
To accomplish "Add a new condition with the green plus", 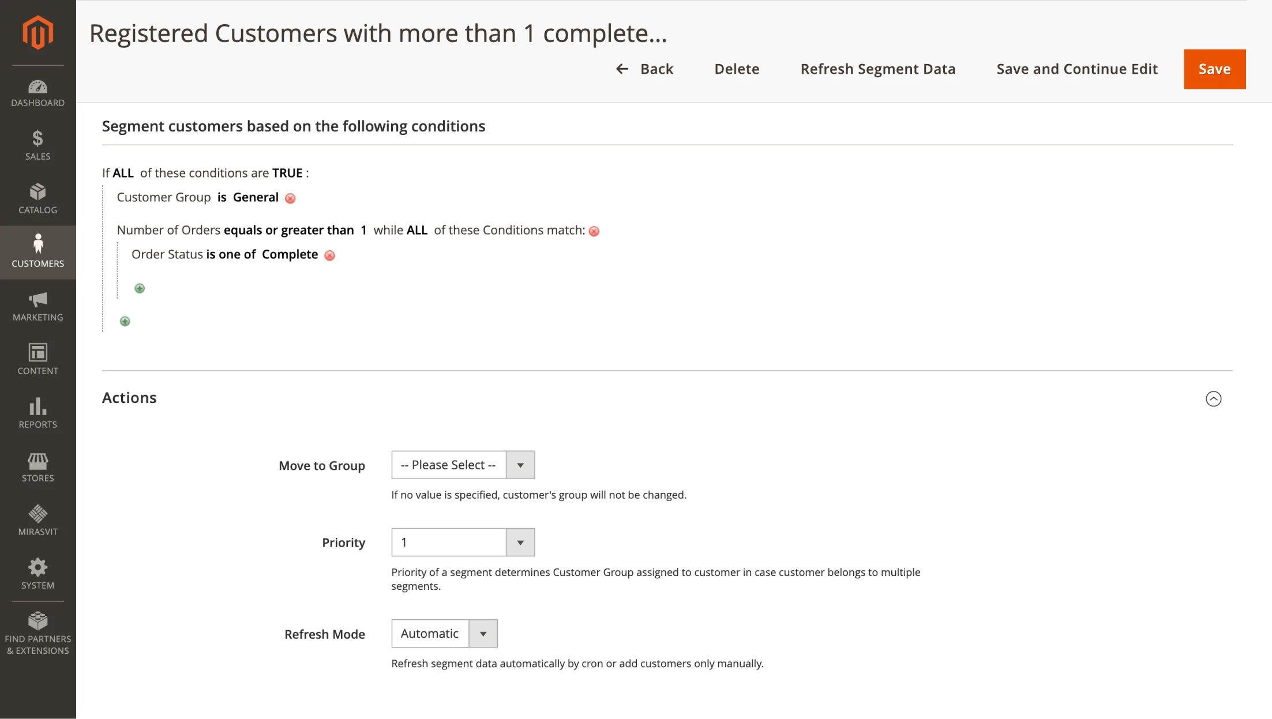I will click(139, 288).
